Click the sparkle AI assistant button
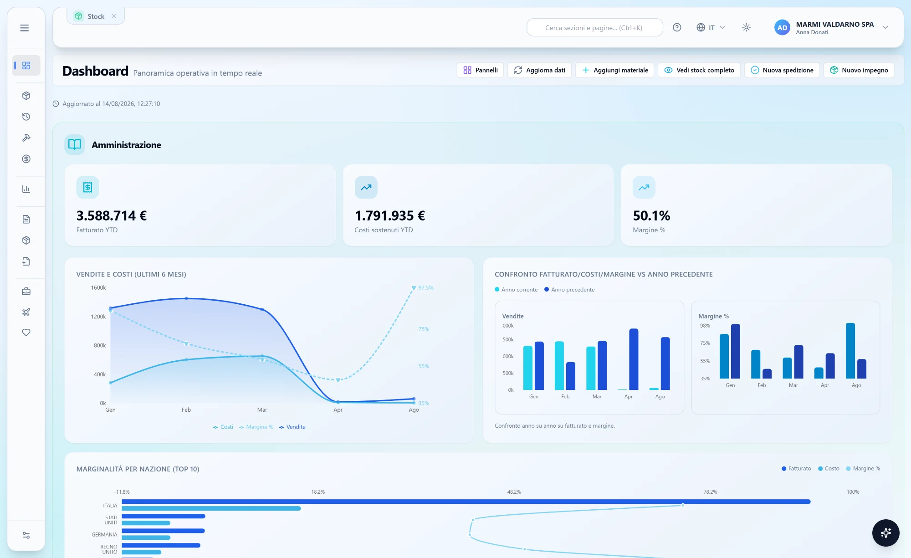The image size is (911, 558). tap(885, 532)
